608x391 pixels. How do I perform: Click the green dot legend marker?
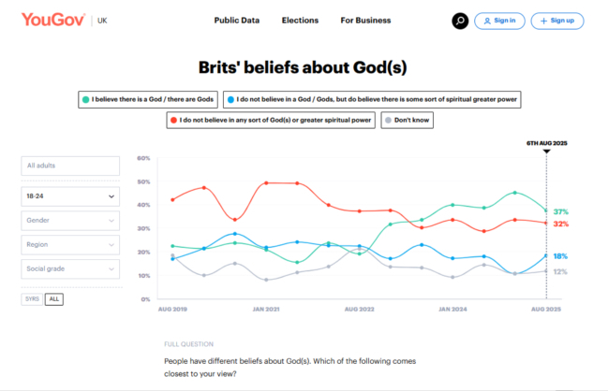[85, 97]
